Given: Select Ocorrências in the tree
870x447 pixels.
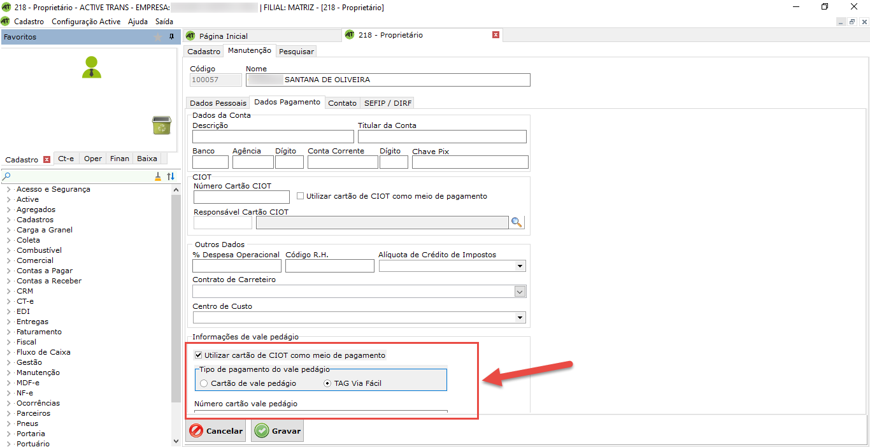Looking at the screenshot, I should [38, 403].
